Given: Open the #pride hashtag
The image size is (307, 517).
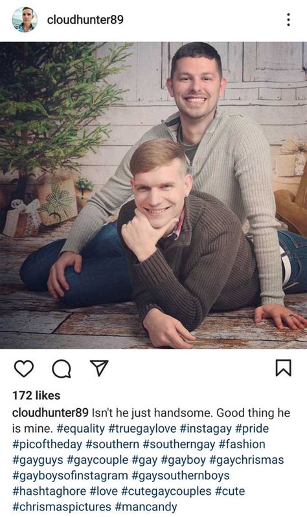Looking at the screenshot, I should coord(252,429).
